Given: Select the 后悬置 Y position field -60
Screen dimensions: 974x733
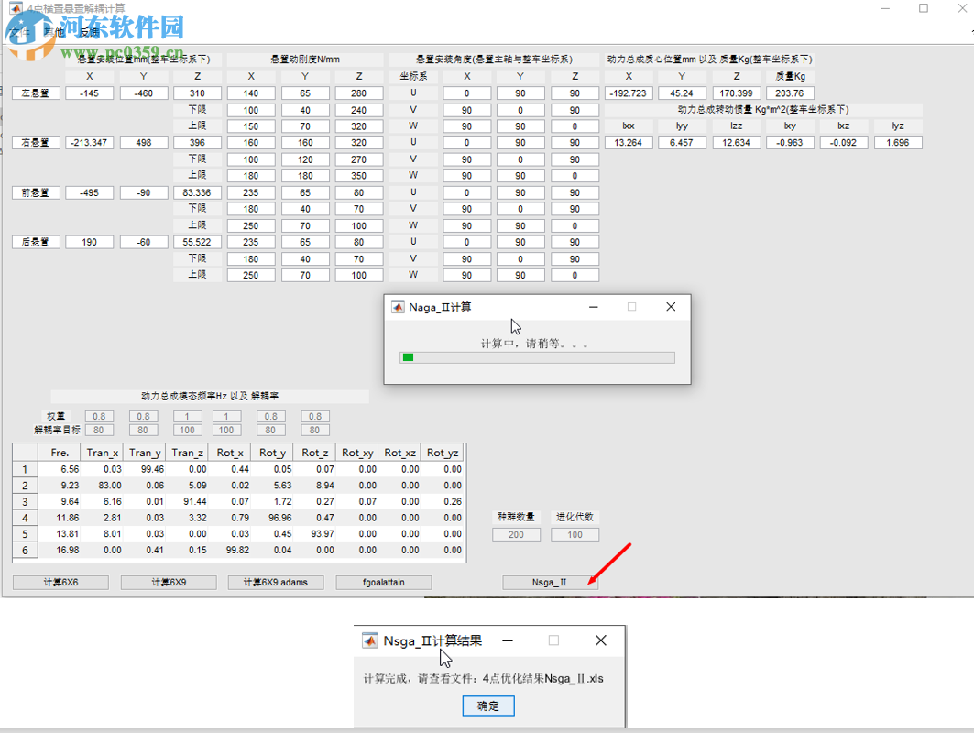Looking at the screenshot, I should tap(144, 242).
